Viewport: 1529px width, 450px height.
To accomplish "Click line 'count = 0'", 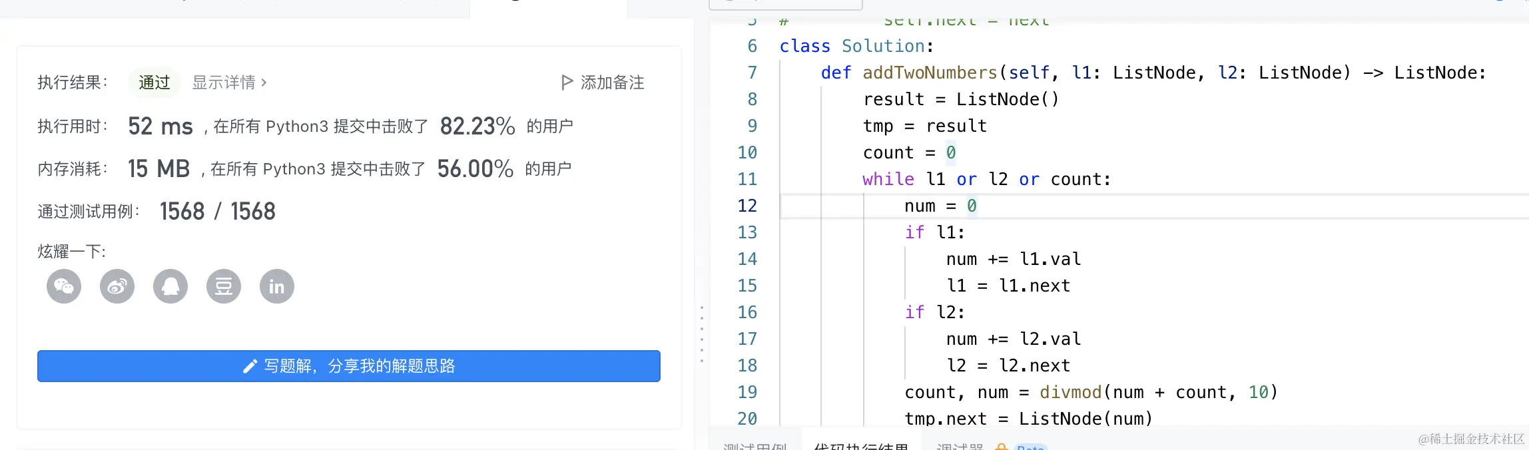I will (910, 152).
